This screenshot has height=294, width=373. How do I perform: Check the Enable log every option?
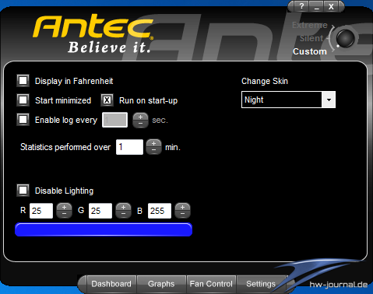(23, 120)
